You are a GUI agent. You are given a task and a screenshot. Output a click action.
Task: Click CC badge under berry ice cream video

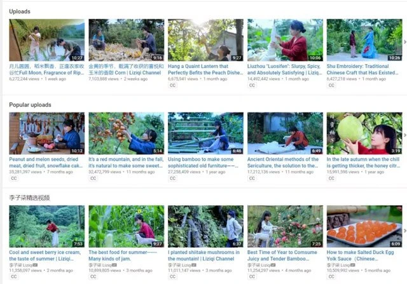pyautogui.click(x=14, y=277)
